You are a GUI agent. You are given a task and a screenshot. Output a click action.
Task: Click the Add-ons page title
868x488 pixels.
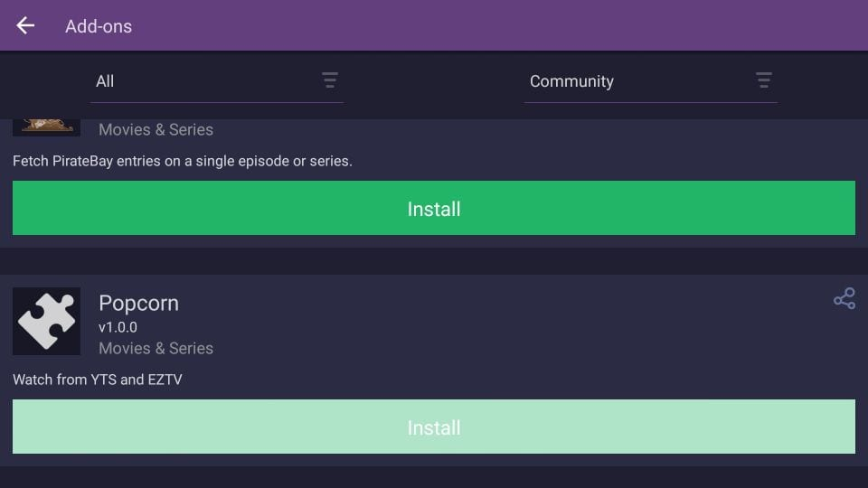[x=99, y=26]
